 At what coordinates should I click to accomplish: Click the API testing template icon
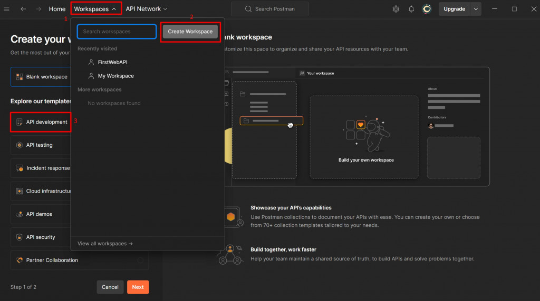click(x=20, y=145)
